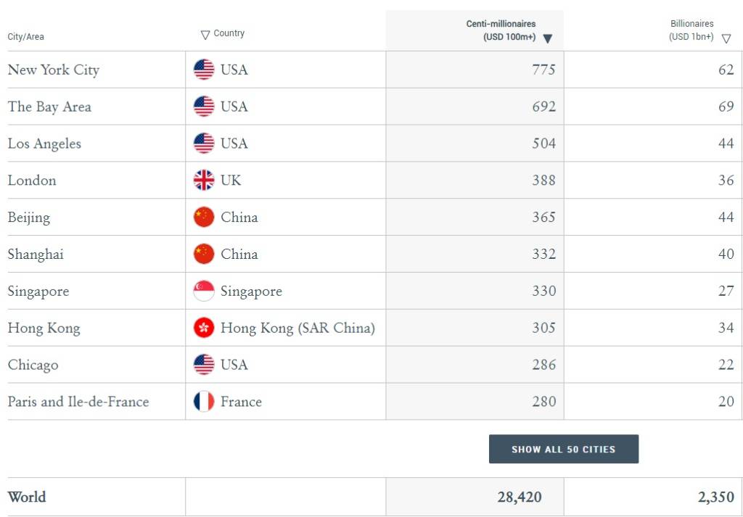Click the UK flag icon beside London

click(x=204, y=181)
